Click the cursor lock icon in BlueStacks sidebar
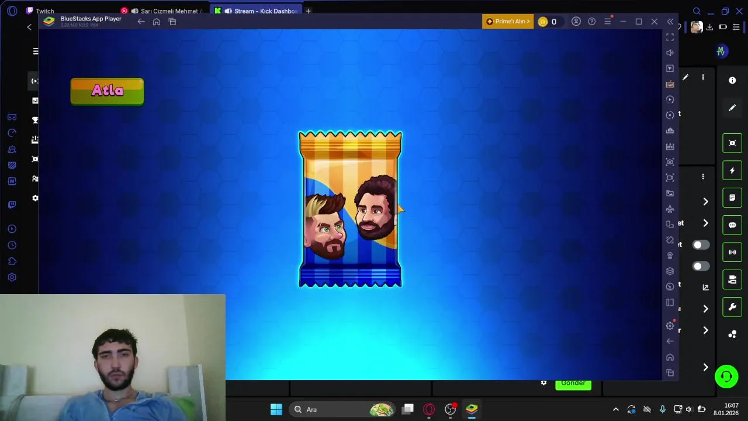 click(670, 68)
